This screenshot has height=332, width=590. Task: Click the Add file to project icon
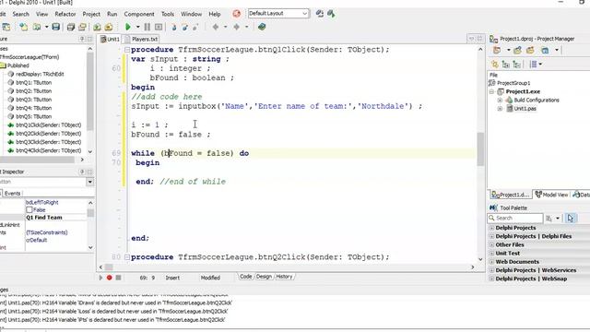coord(97,27)
